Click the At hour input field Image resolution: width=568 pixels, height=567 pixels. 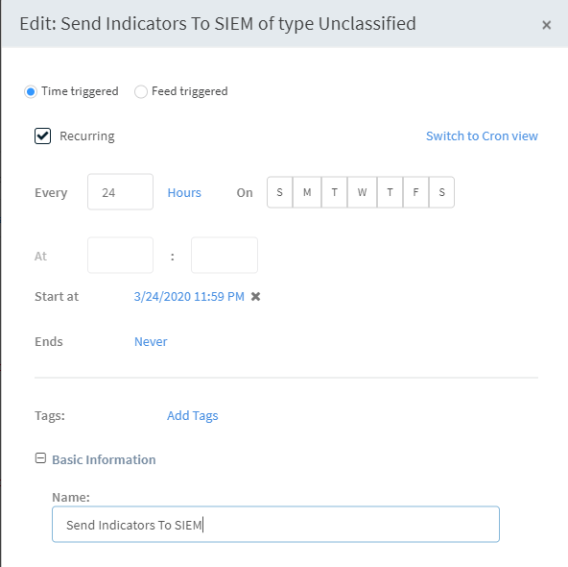[x=120, y=255]
